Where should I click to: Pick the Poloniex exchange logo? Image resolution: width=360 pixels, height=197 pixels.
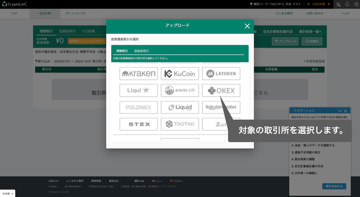point(138,107)
